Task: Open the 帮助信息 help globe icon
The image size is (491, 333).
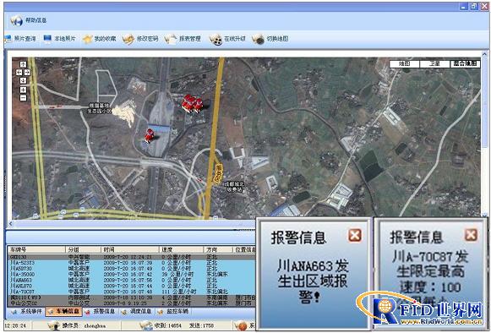Action: point(16,20)
